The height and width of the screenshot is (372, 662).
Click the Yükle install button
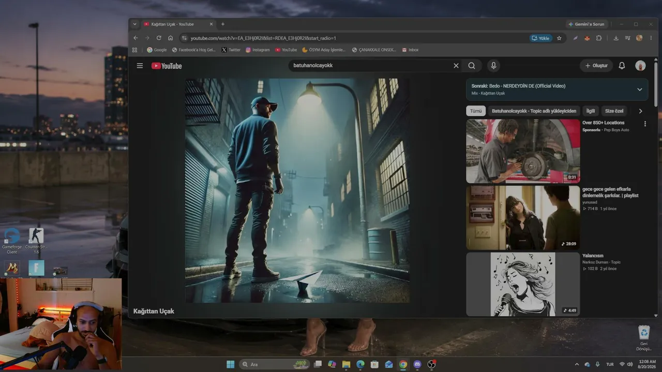coord(541,38)
